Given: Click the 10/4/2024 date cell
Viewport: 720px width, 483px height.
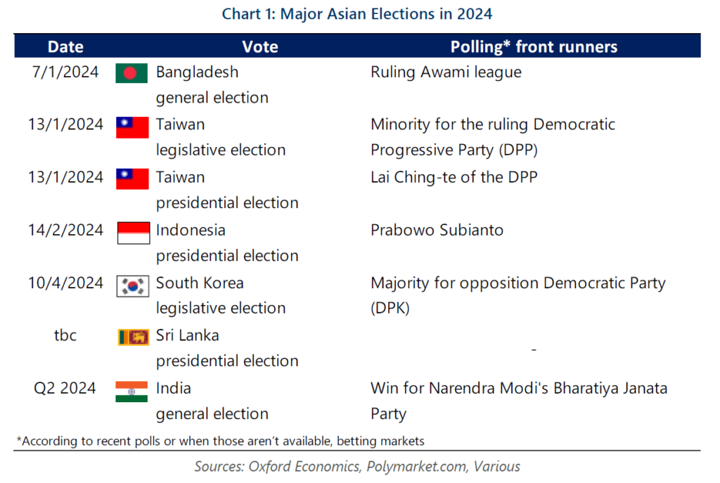Looking at the screenshot, I should [x=65, y=283].
